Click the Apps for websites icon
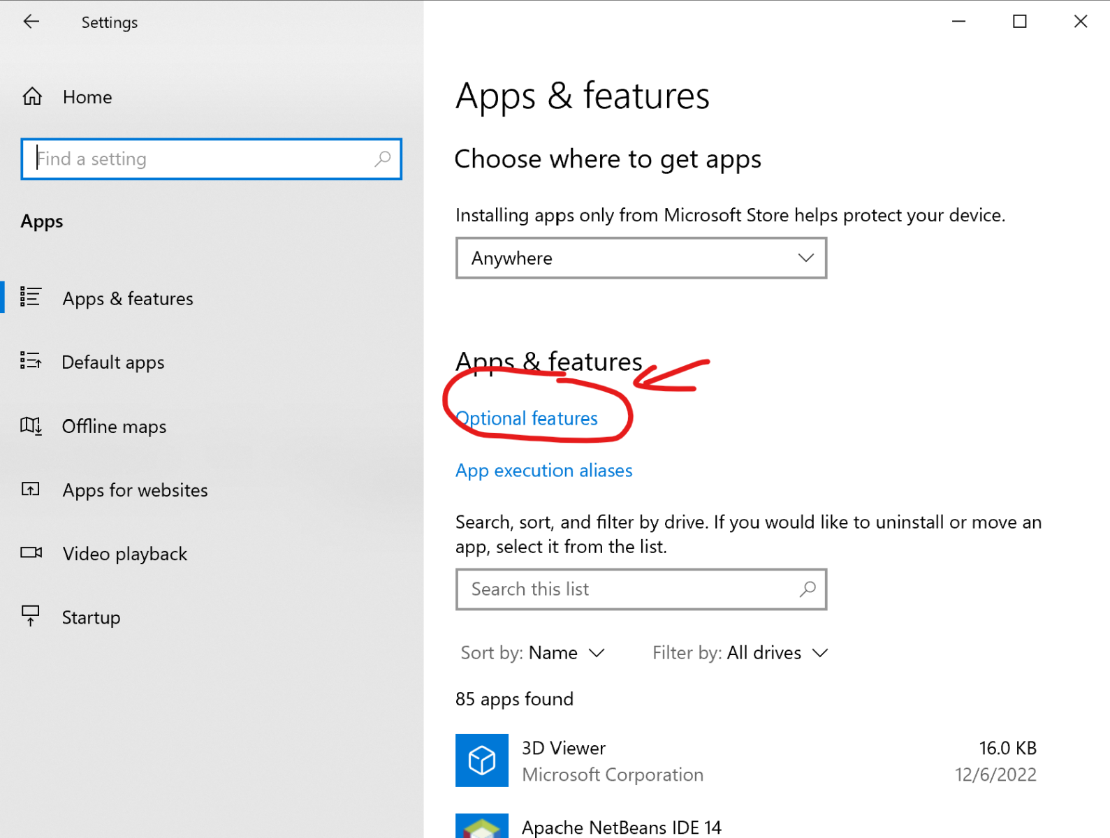The image size is (1110, 838). pos(31,490)
